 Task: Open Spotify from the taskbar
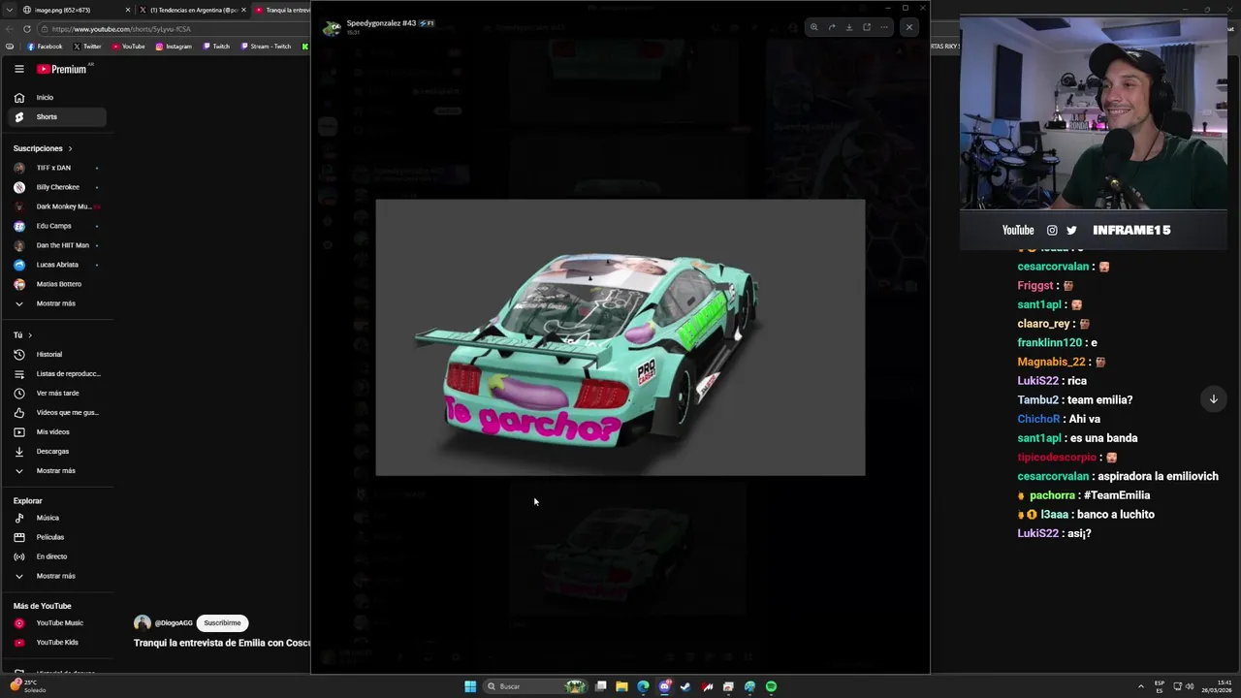pyautogui.click(x=771, y=686)
